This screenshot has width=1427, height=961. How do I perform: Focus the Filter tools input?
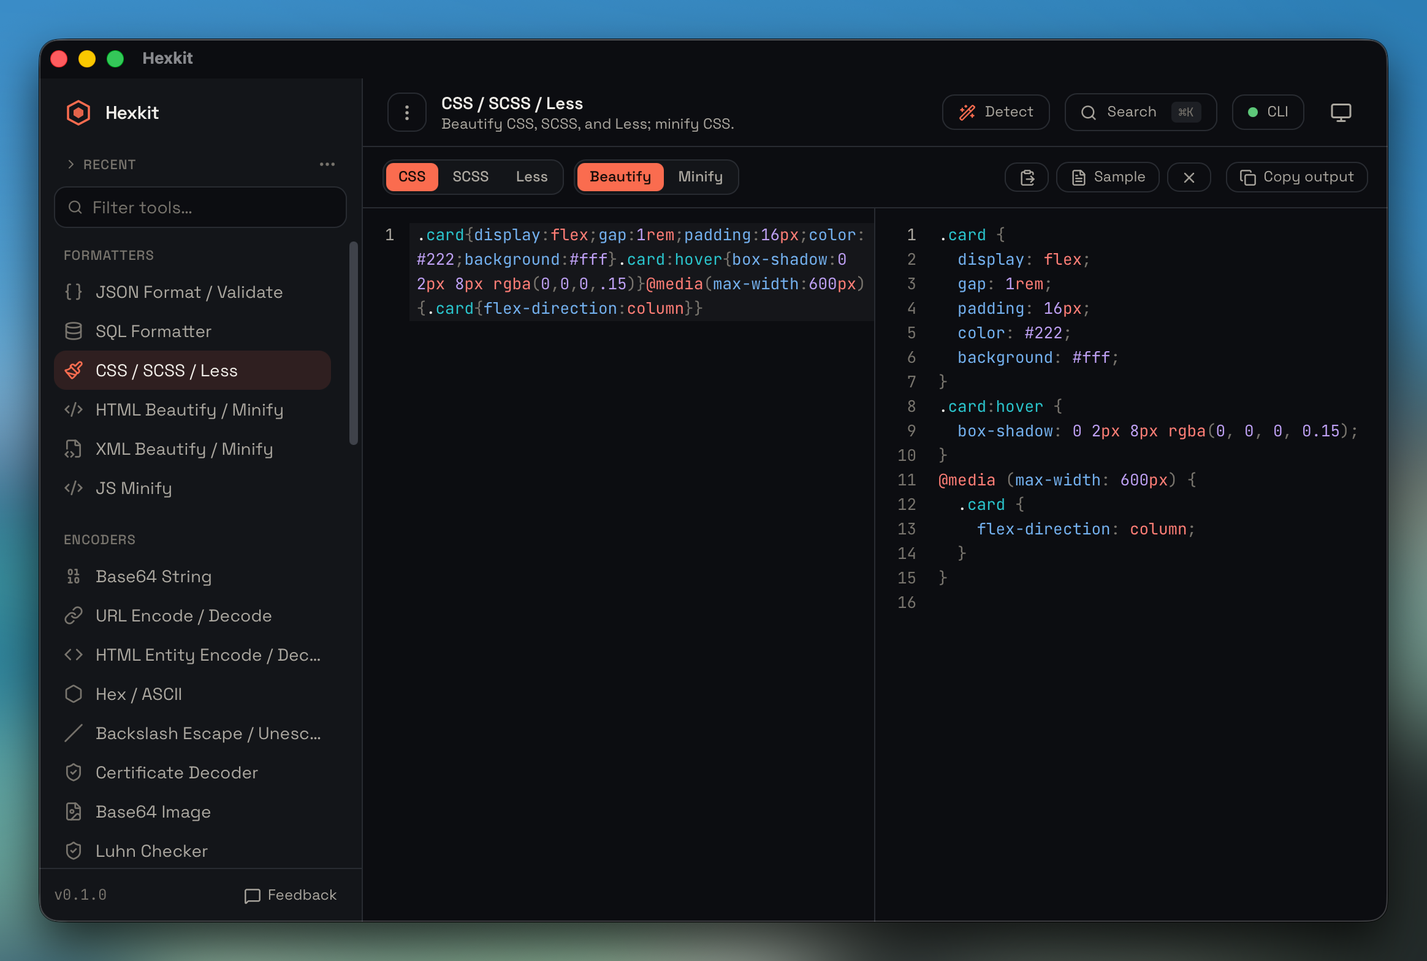200,208
